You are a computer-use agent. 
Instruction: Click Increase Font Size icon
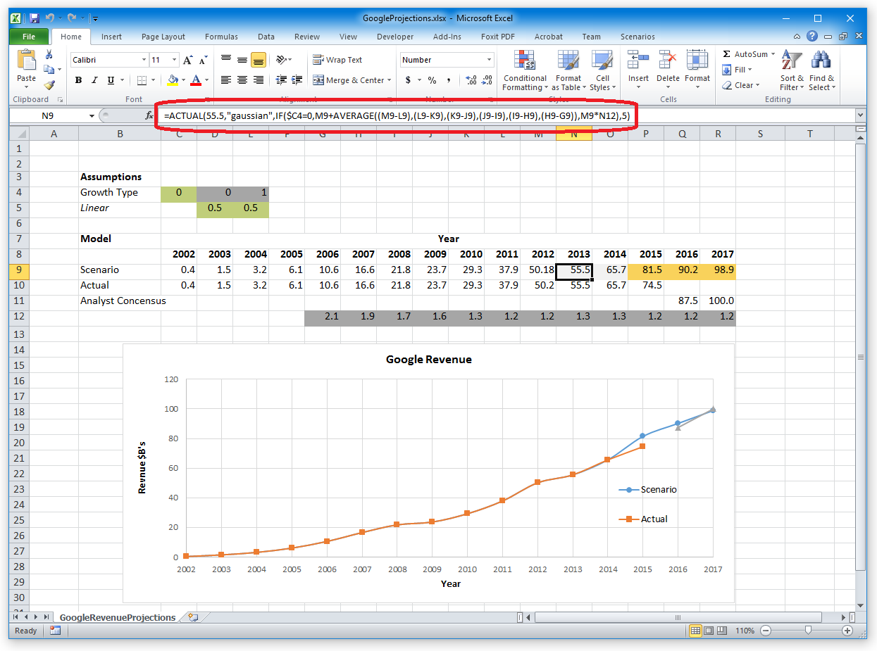[x=188, y=61]
